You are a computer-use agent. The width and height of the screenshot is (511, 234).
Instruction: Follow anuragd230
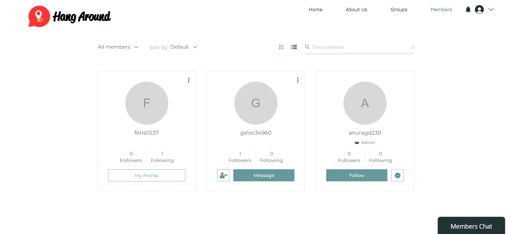[x=357, y=175]
